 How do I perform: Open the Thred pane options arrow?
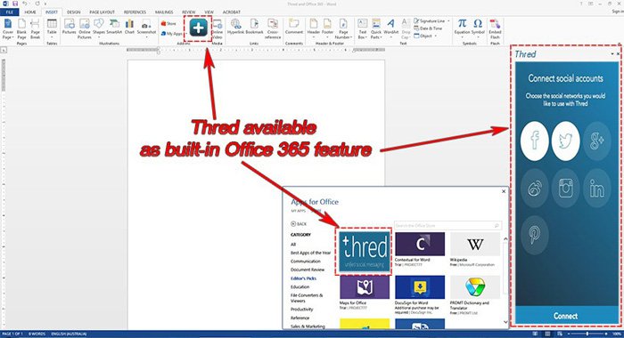[612, 54]
